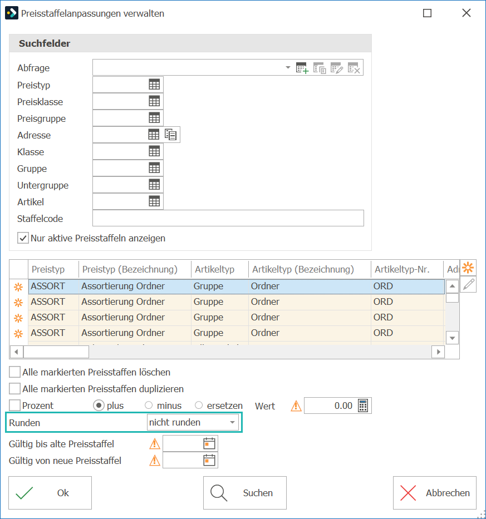Click the Abbrechen button

[x=435, y=493]
